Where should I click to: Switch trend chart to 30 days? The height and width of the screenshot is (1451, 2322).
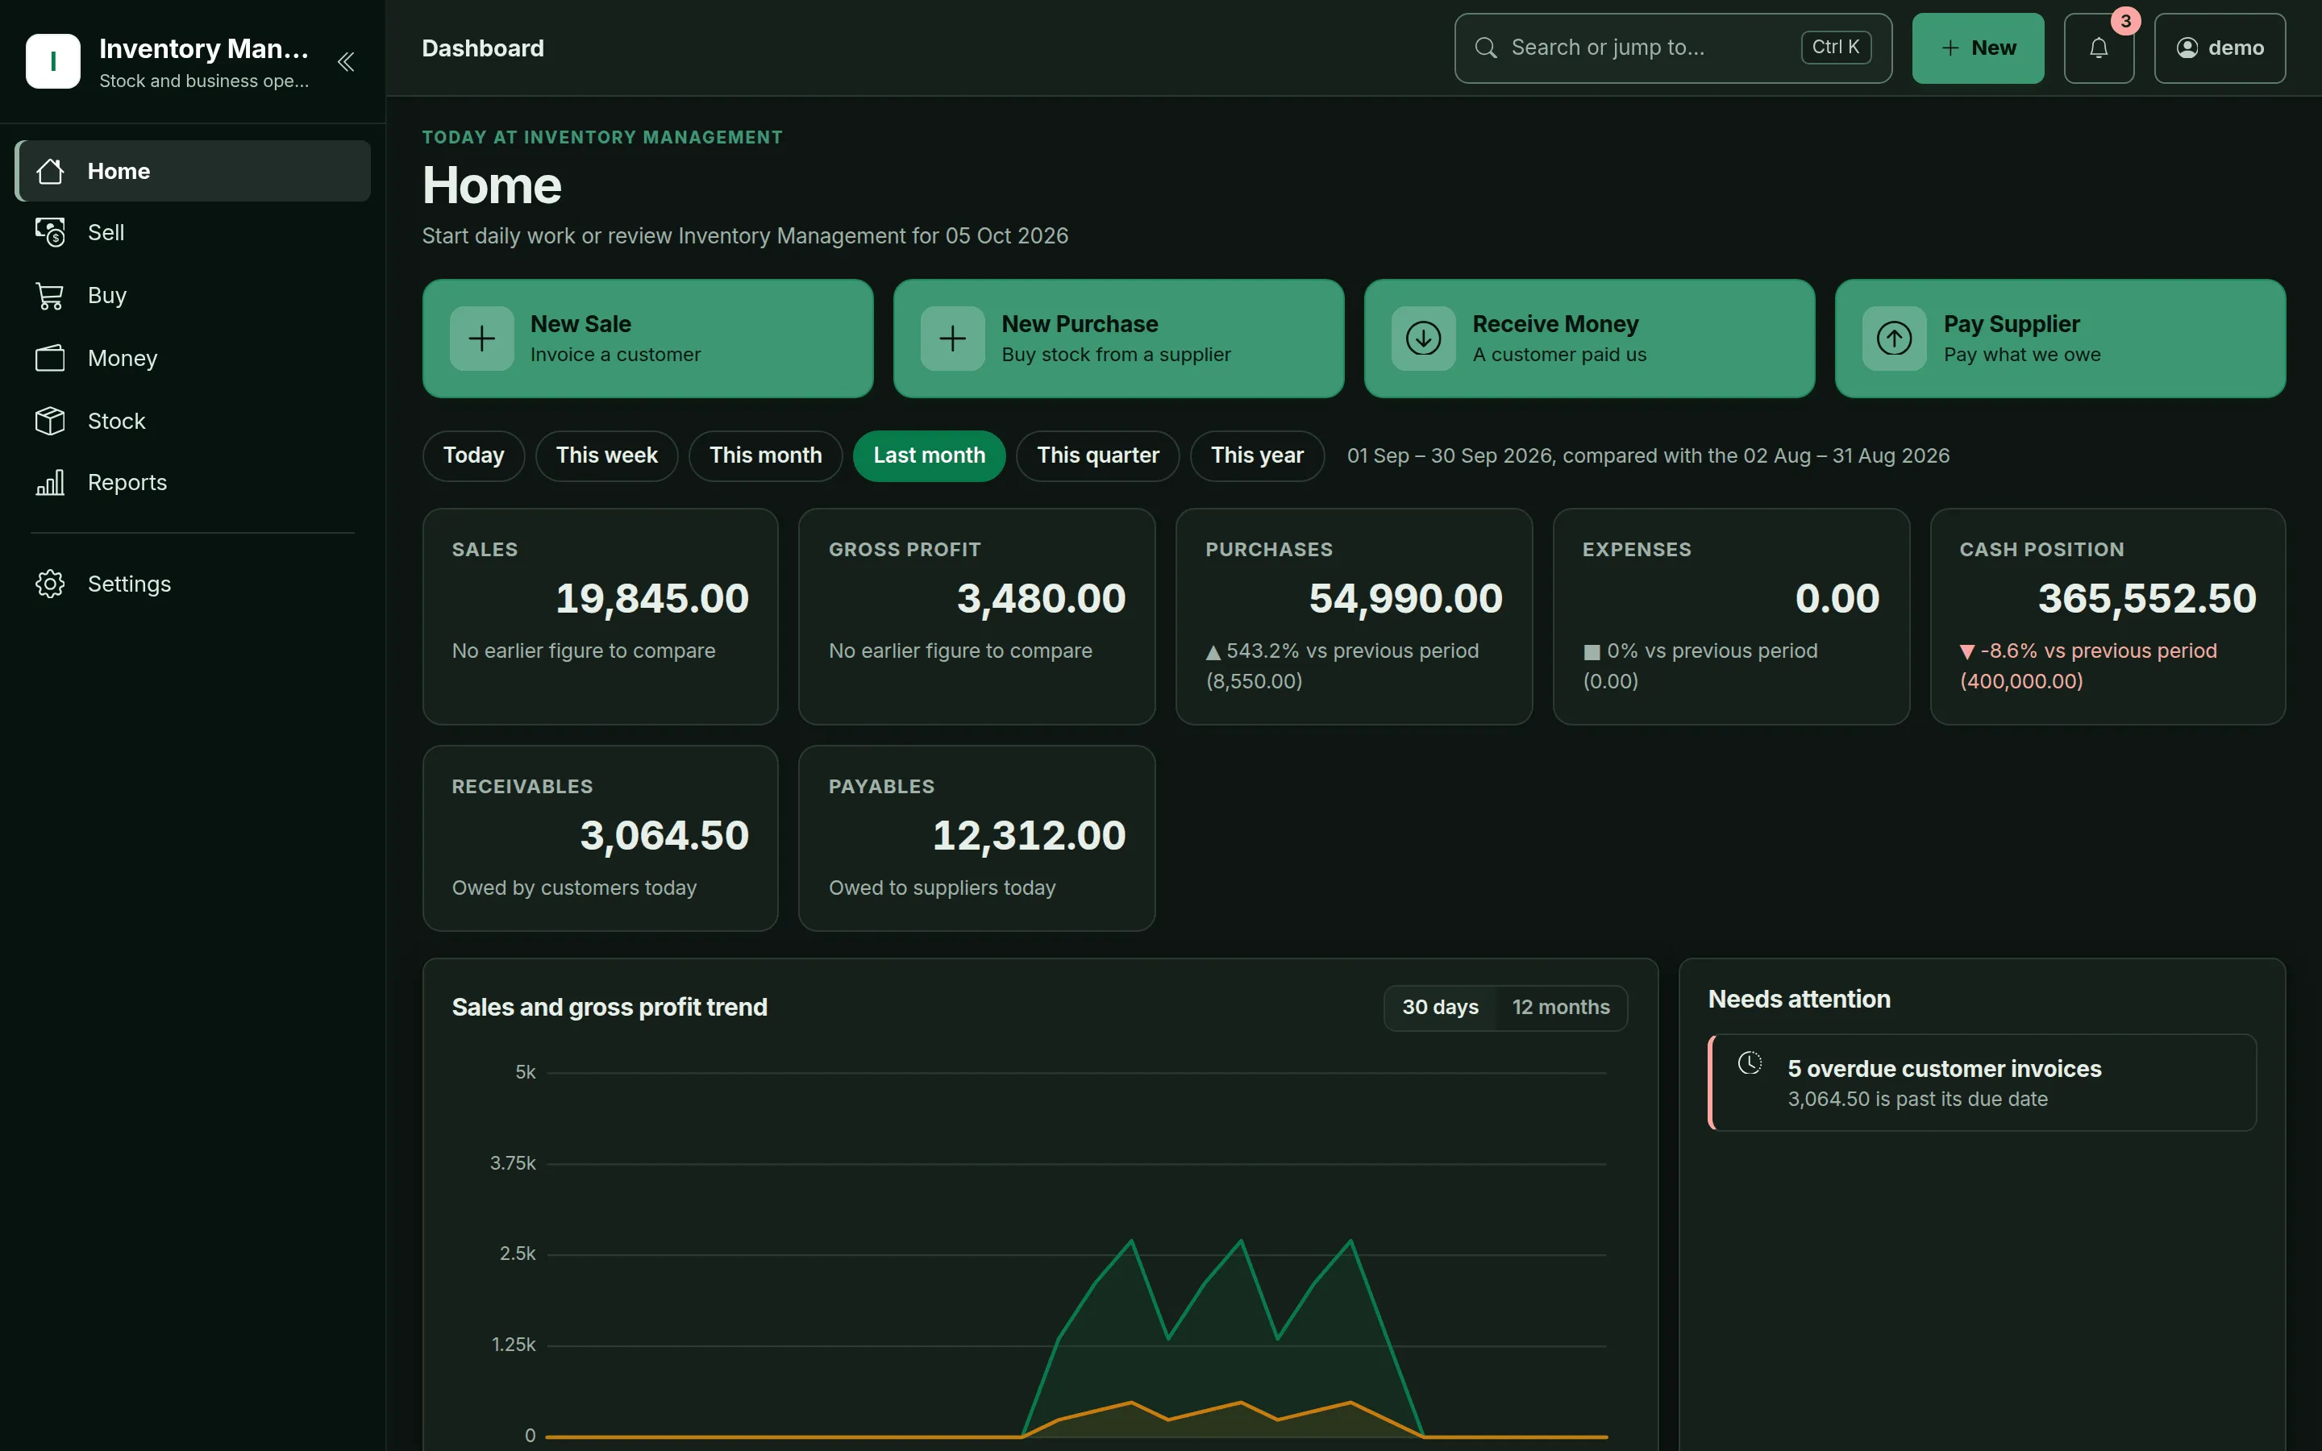click(x=1440, y=1008)
